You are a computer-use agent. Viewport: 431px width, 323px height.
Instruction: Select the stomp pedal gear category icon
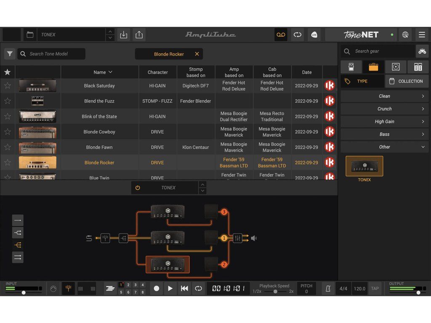click(x=351, y=67)
